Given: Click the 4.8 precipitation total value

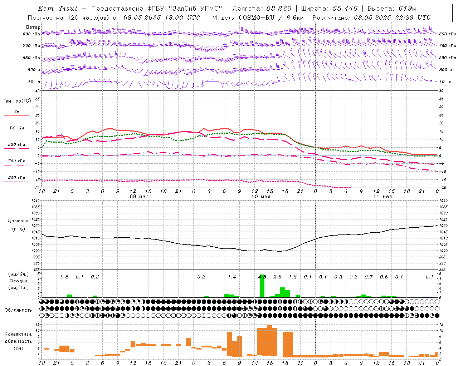Looking at the screenshot, I should (x=262, y=277).
